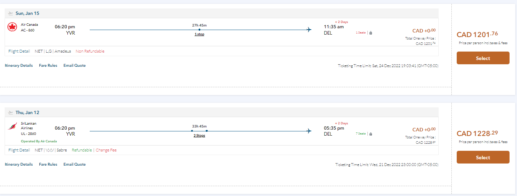Select the CAD 1201.76 Air Canada fare
517x196 pixels.
[x=483, y=58]
